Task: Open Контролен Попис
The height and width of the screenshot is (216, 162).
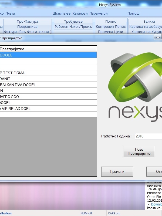Action: (x=111, y=27)
